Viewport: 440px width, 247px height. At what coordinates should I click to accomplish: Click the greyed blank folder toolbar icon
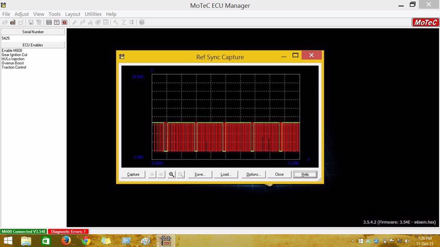pos(21,22)
